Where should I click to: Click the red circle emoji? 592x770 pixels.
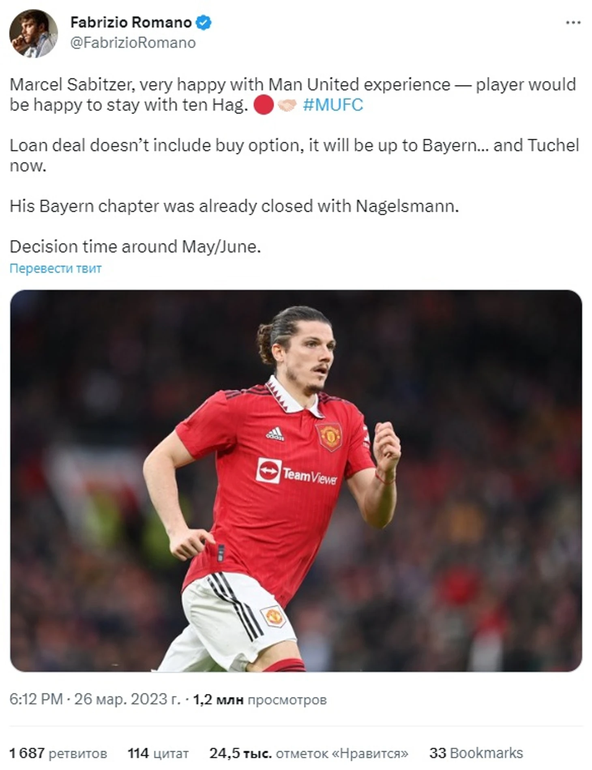pyautogui.click(x=264, y=105)
